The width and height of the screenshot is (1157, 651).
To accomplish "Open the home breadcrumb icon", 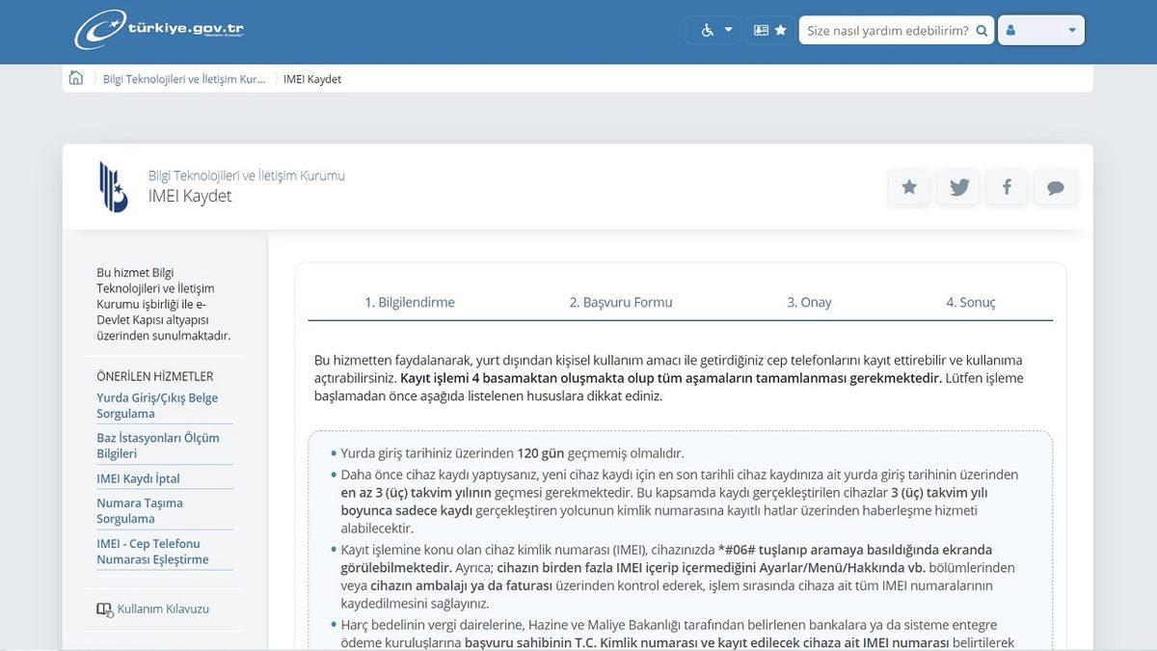I will (x=75, y=77).
